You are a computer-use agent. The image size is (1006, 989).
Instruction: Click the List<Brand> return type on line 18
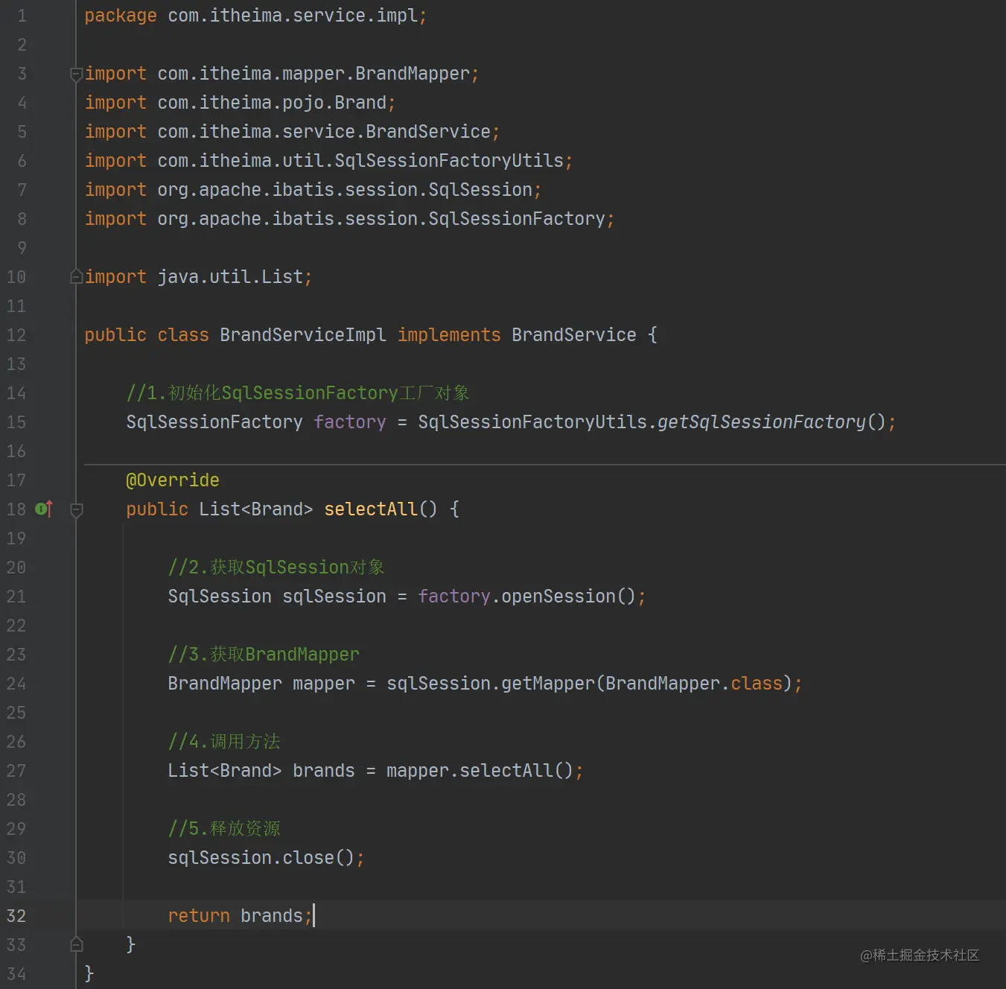point(256,509)
